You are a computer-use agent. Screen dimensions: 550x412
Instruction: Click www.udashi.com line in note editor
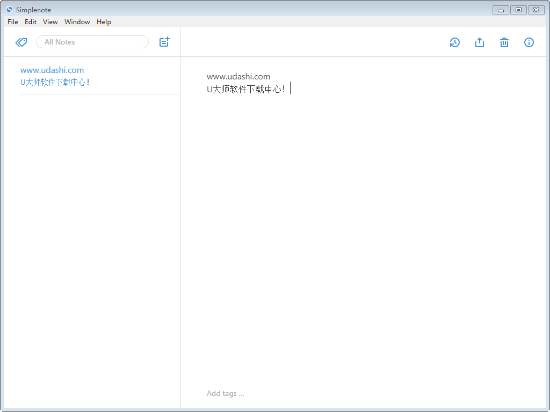[x=238, y=77]
